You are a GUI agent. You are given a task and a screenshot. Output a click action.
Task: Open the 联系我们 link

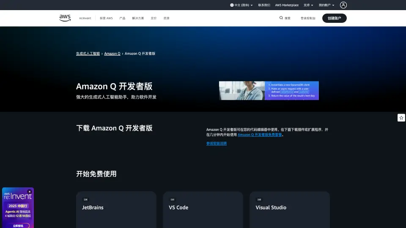(264, 5)
